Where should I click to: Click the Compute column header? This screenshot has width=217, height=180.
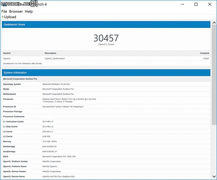click(x=205, y=53)
